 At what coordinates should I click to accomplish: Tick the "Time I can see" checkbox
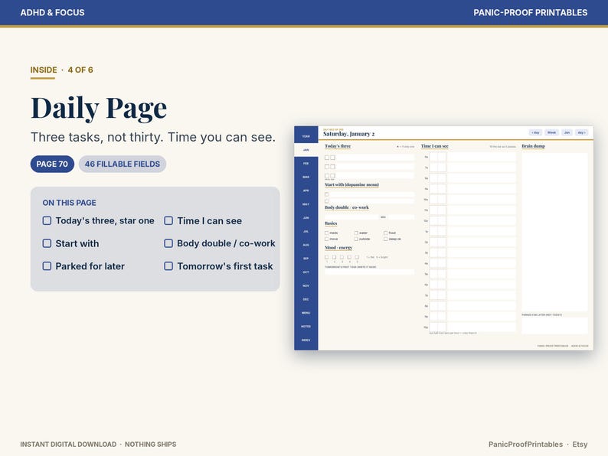click(x=168, y=221)
